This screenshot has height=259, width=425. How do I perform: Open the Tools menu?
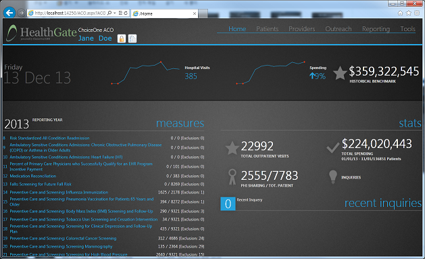(x=407, y=29)
